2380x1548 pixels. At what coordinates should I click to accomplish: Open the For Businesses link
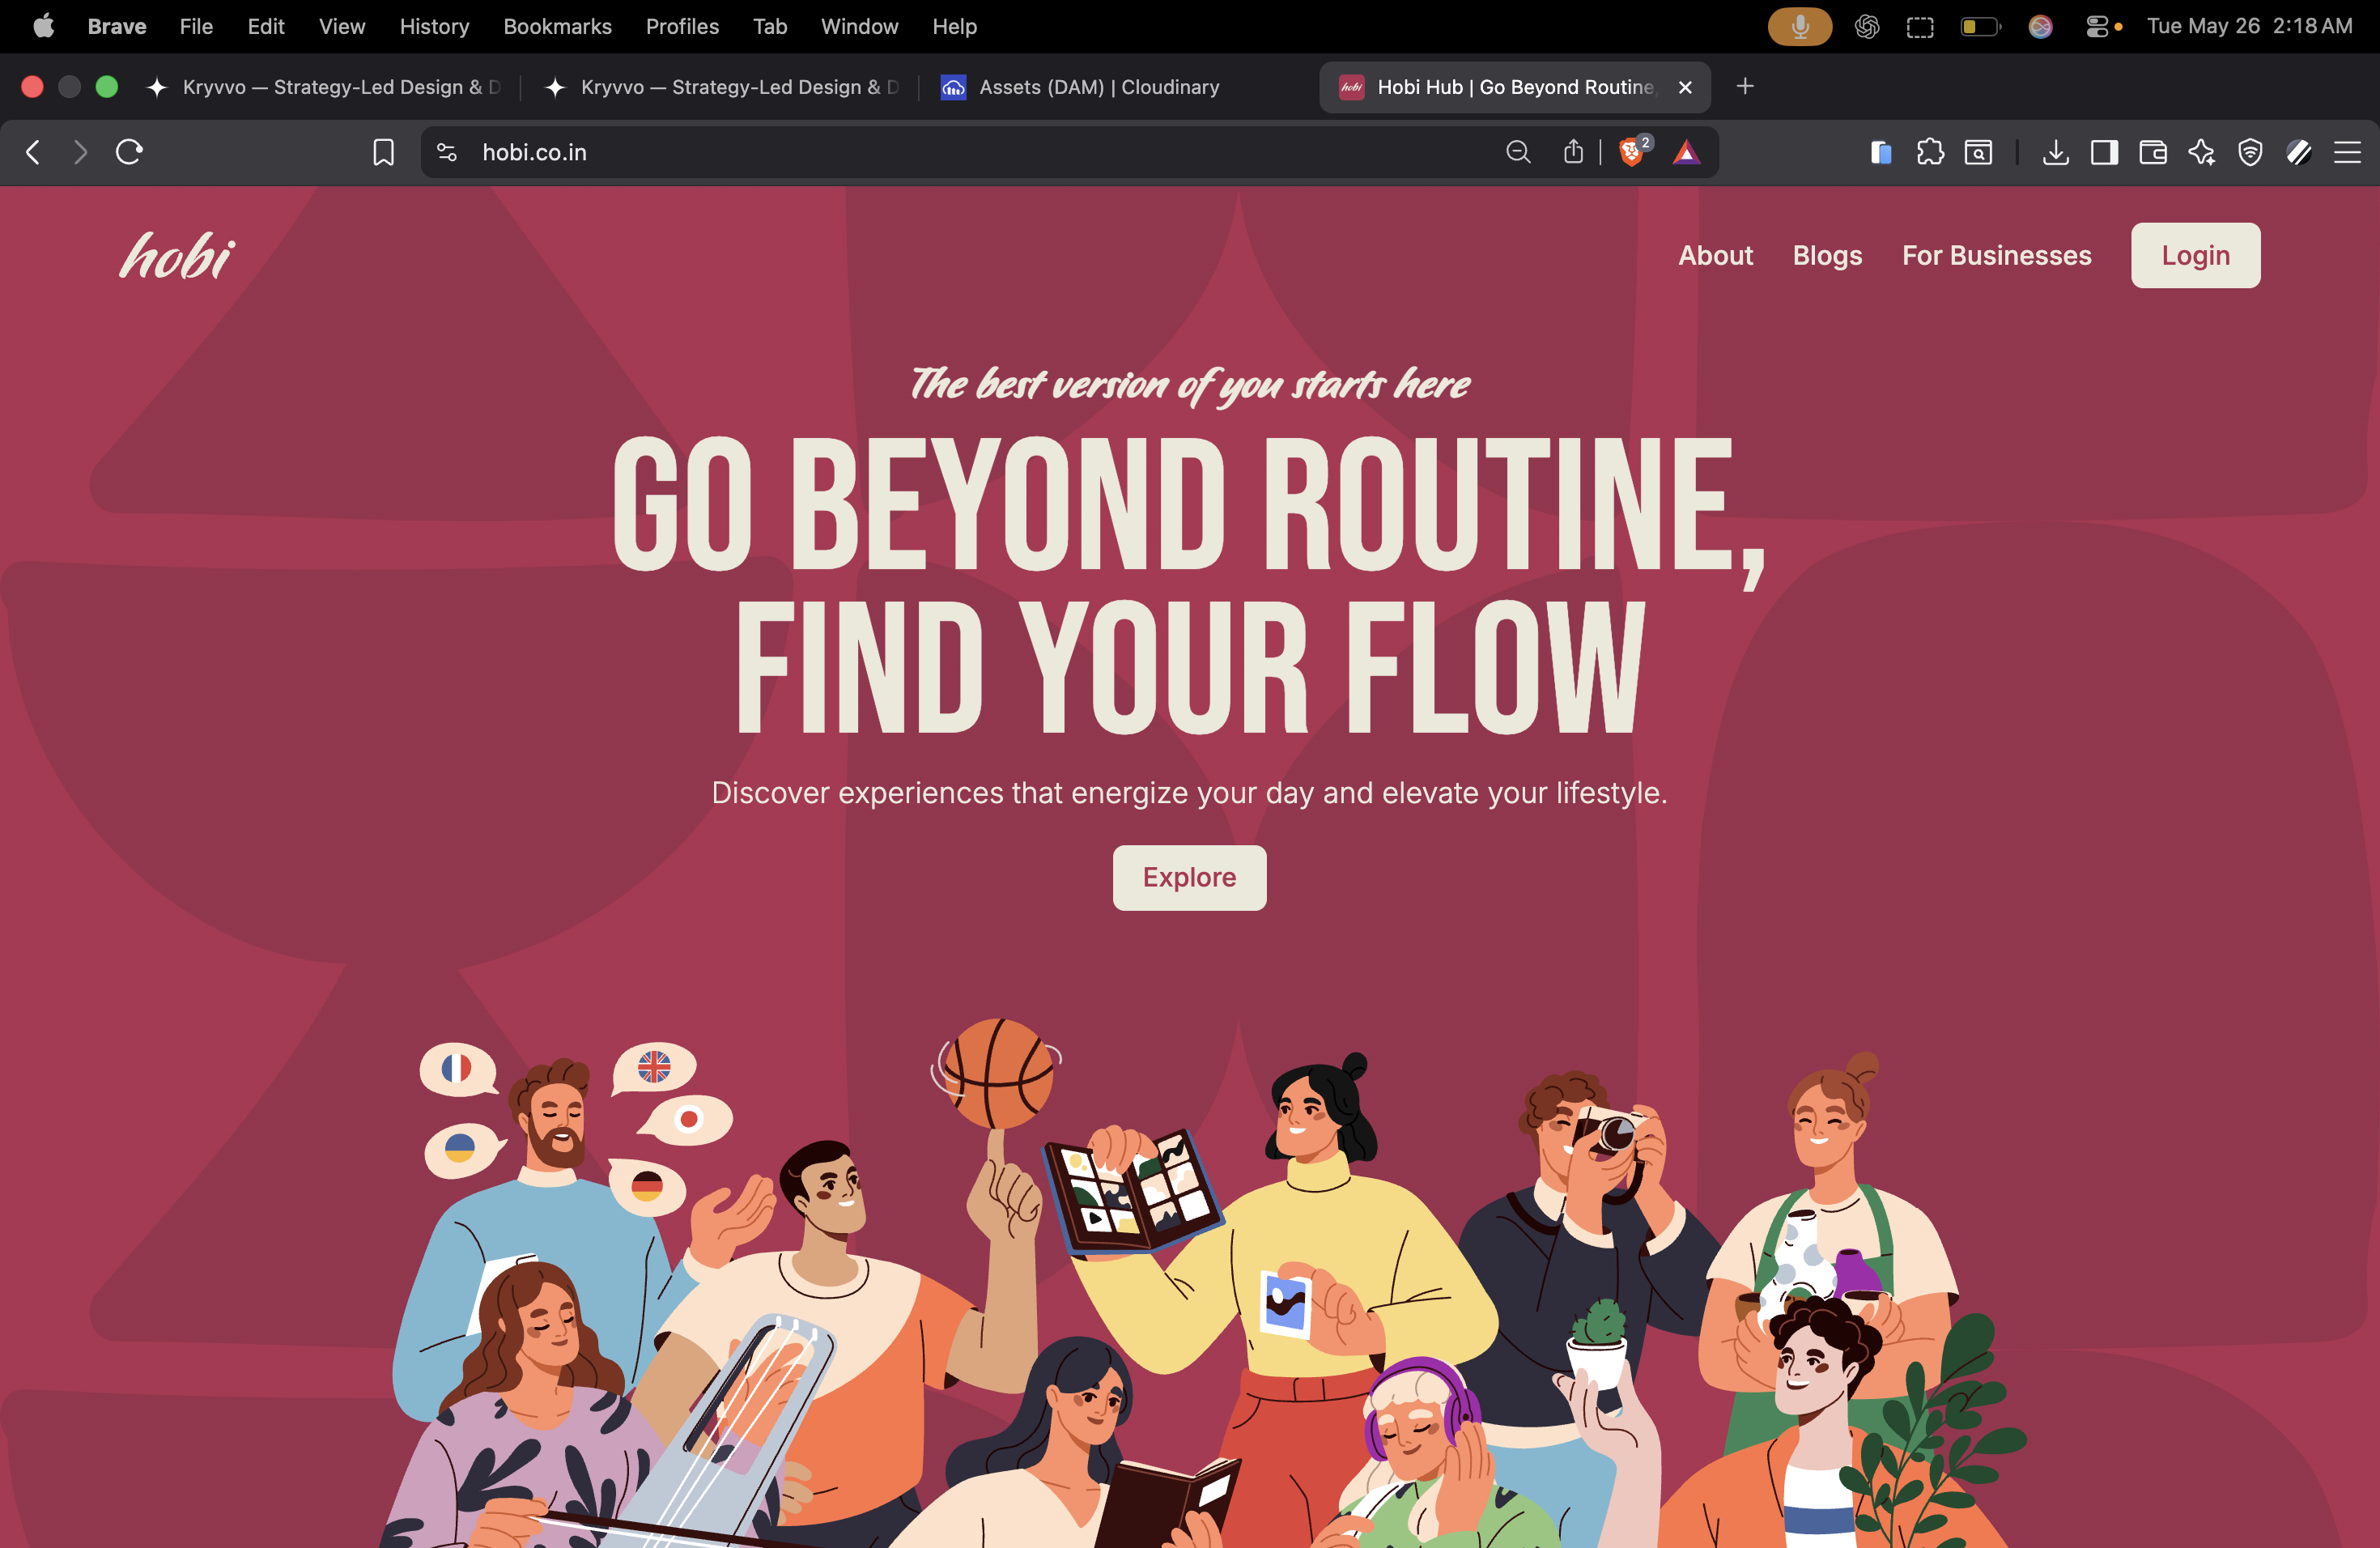click(x=1996, y=255)
